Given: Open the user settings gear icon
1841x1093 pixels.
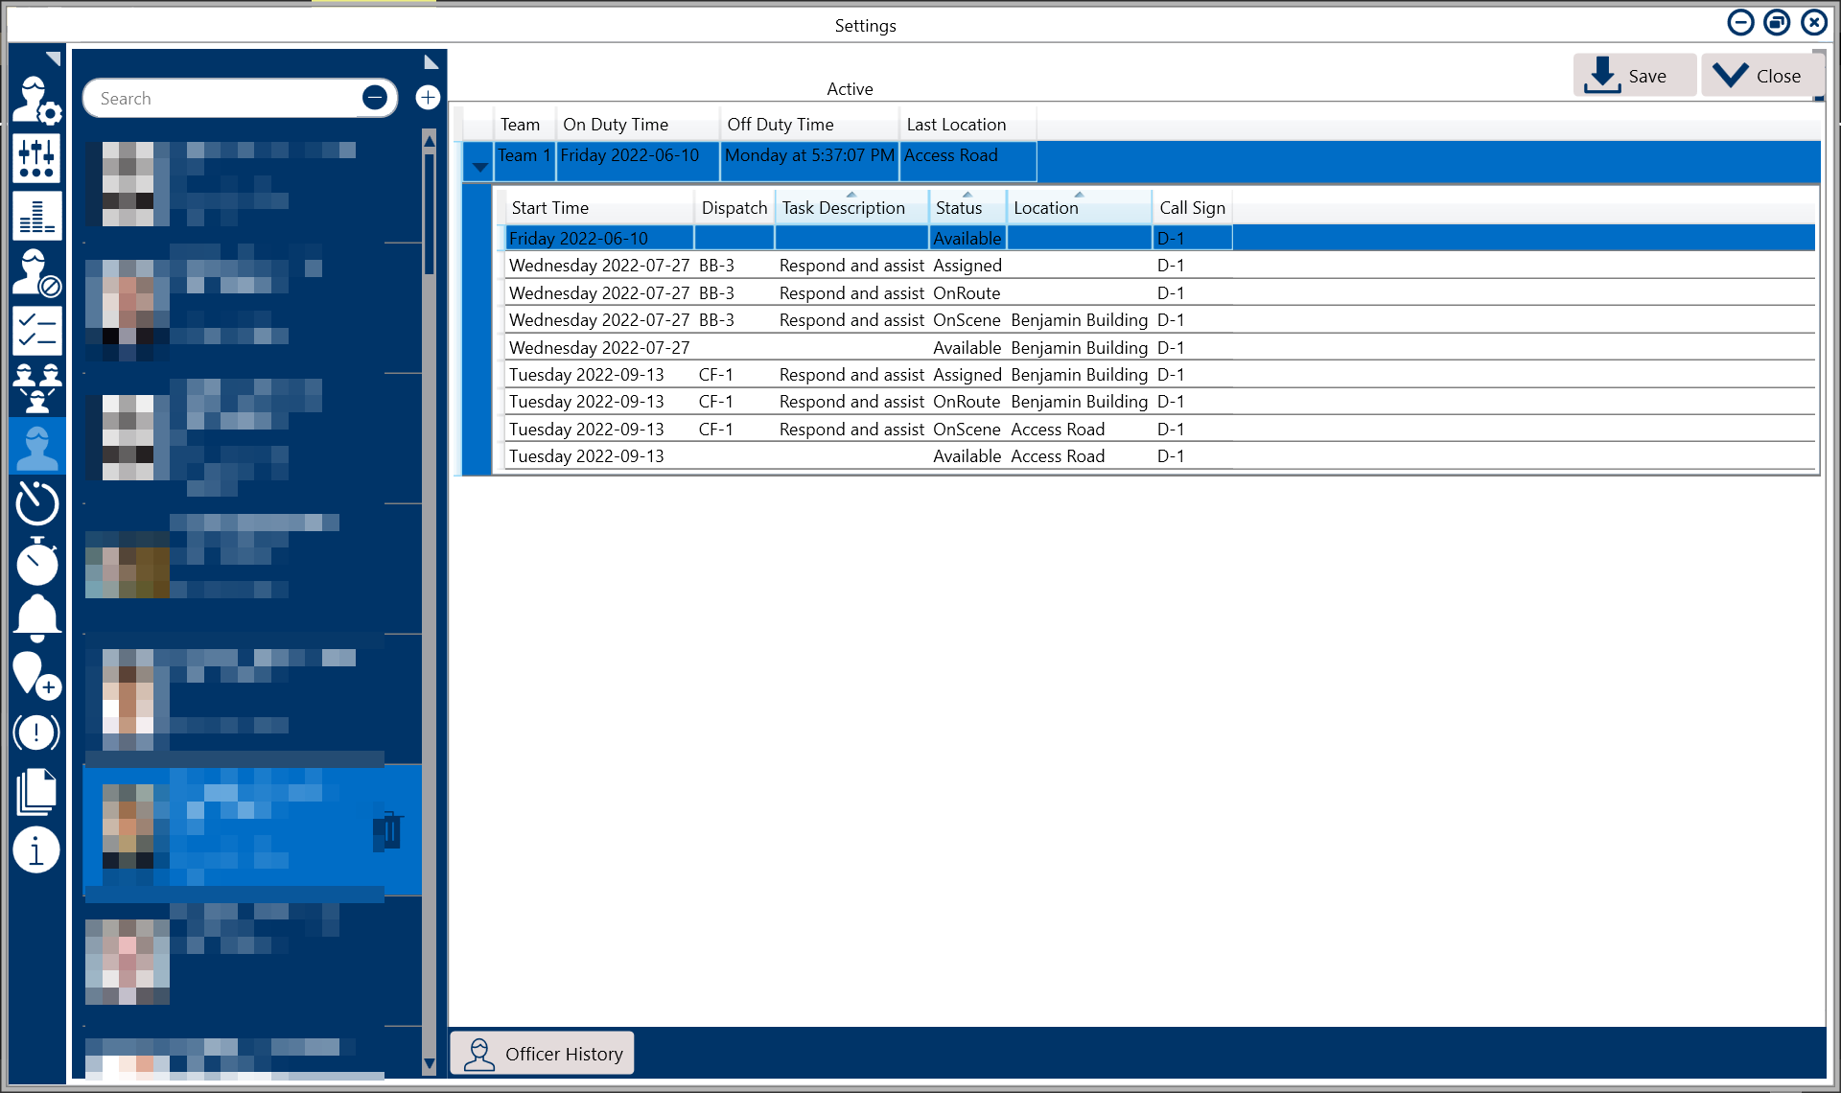Looking at the screenshot, I should click(x=36, y=100).
